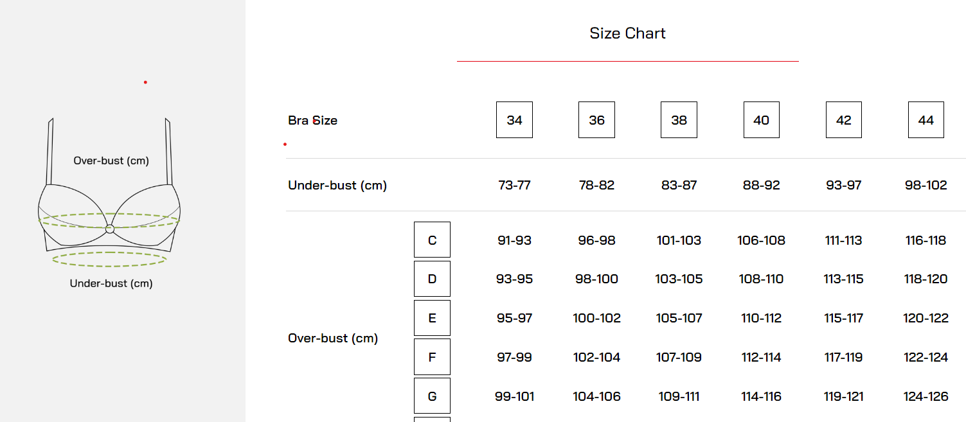The width and height of the screenshot is (966, 422).
Task: Click the 73-77 under-bust value
Action: (514, 186)
